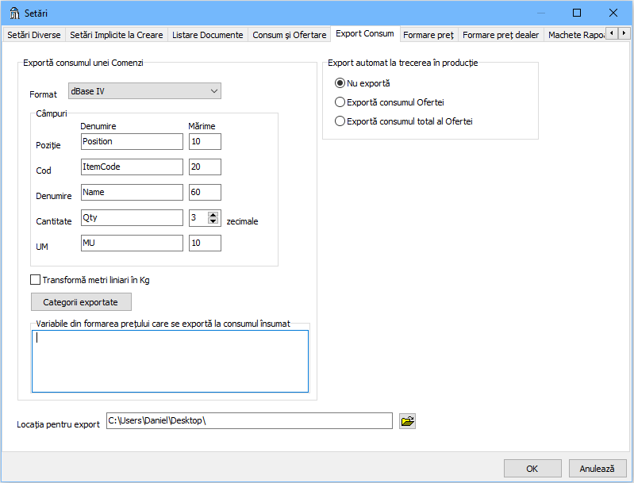Viewport: 634px width, 483px height.
Task: Decrease Cantitate decimals with down arrow
Action: point(213,221)
